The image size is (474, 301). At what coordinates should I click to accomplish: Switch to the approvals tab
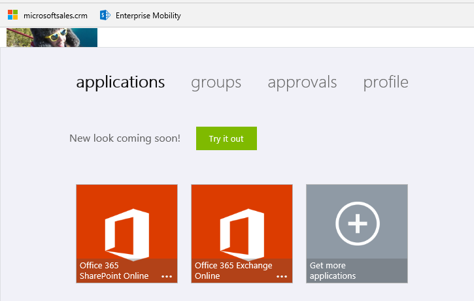coord(302,82)
